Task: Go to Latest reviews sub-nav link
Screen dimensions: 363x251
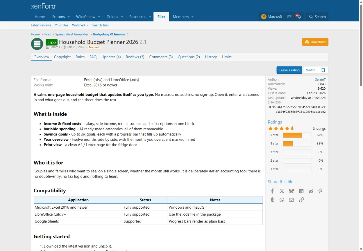Action: 41,25
